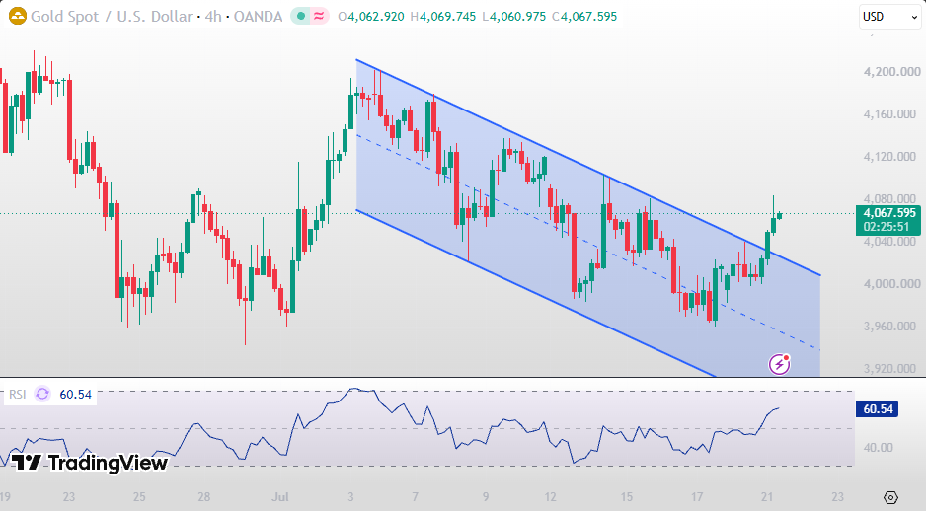Open chart settings gear icon
This screenshot has height=511, width=926.
[891, 497]
